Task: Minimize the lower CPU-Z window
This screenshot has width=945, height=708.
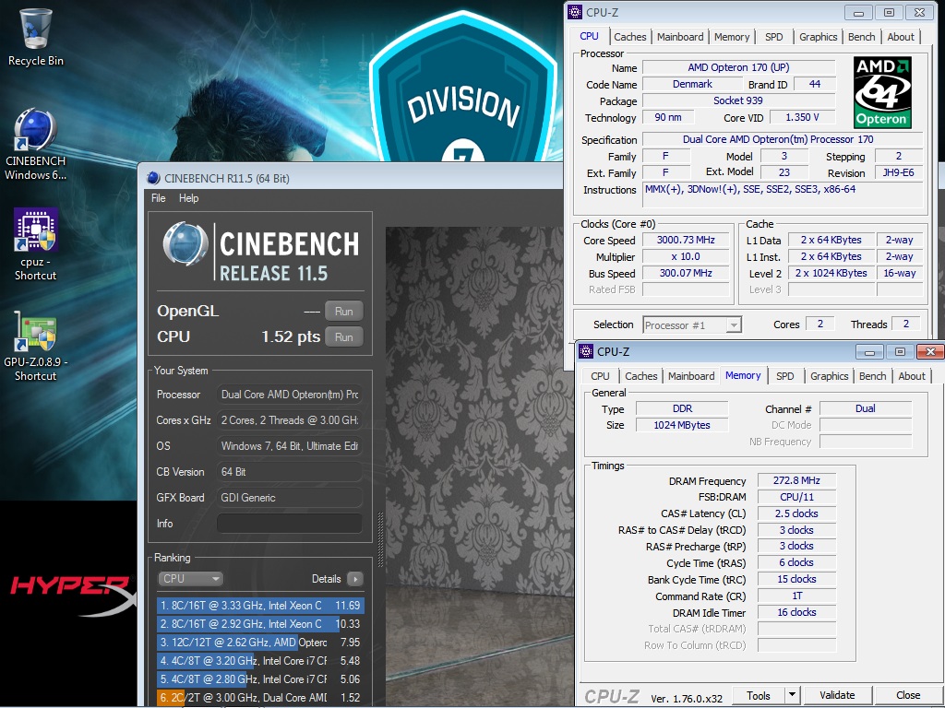Action: click(x=869, y=351)
